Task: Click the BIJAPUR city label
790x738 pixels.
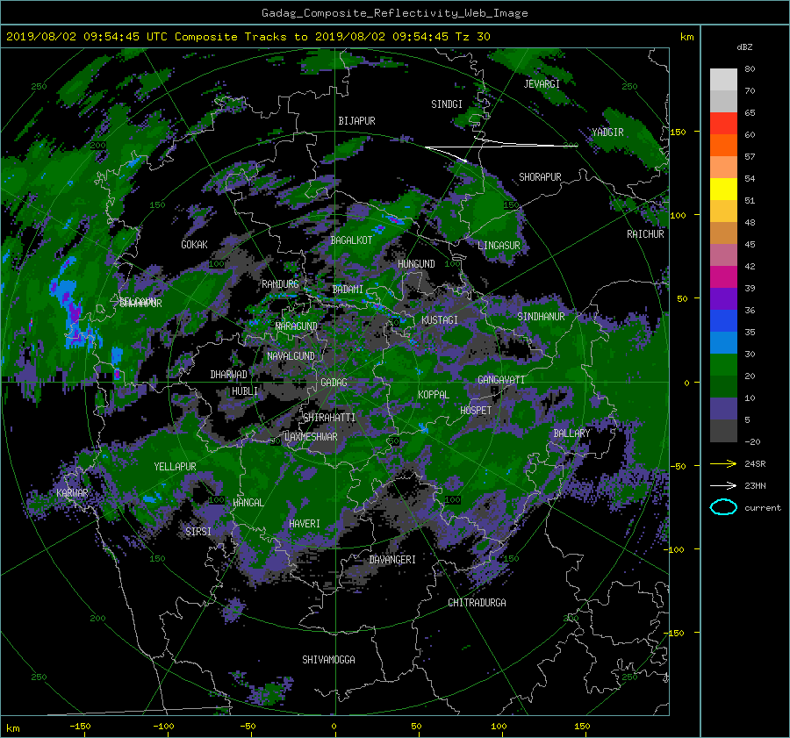Action: [x=356, y=121]
